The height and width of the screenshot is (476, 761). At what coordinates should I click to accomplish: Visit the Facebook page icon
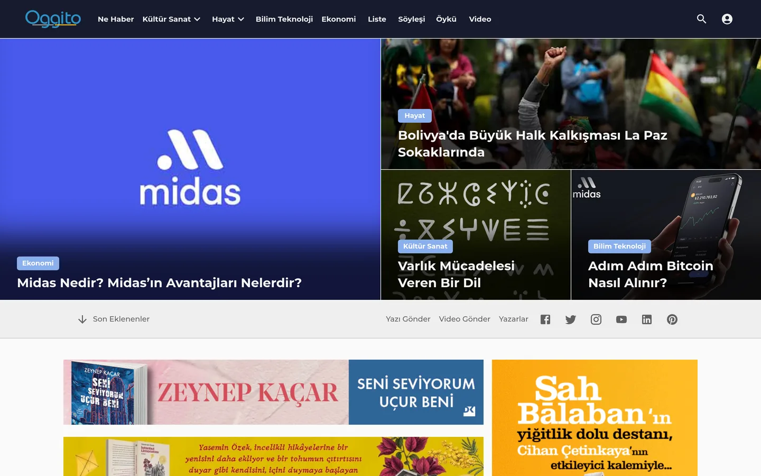(545, 319)
